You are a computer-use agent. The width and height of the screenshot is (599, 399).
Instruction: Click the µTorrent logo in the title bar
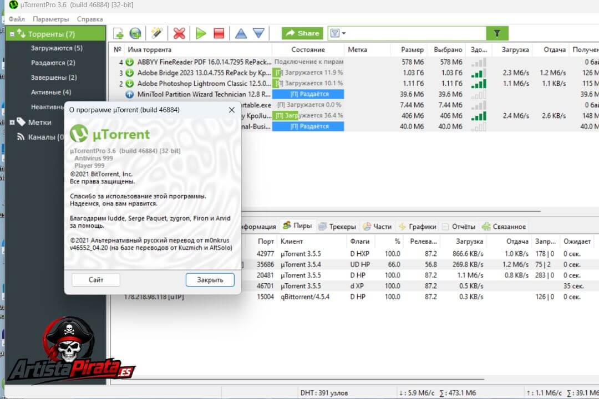tap(13, 4)
